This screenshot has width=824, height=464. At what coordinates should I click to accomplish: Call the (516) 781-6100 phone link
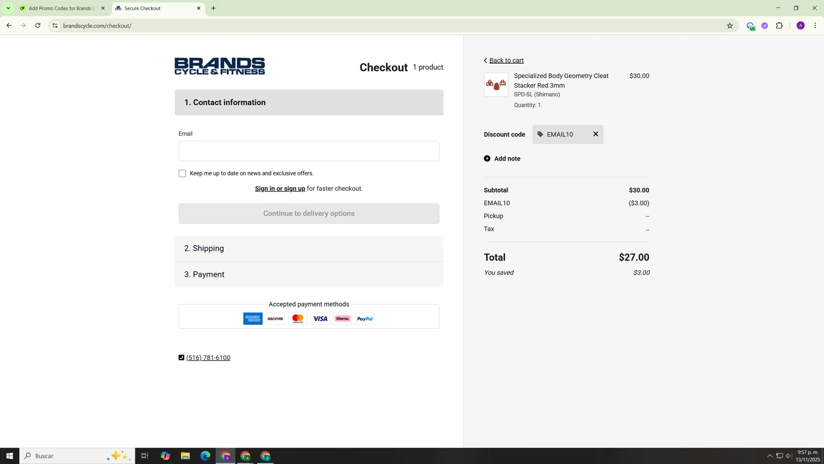coord(208,358)
